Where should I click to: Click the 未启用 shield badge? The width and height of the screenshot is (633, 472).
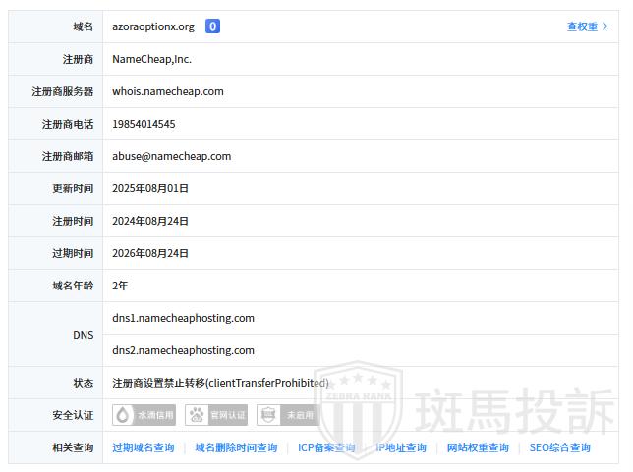click(x=288, y=415)
